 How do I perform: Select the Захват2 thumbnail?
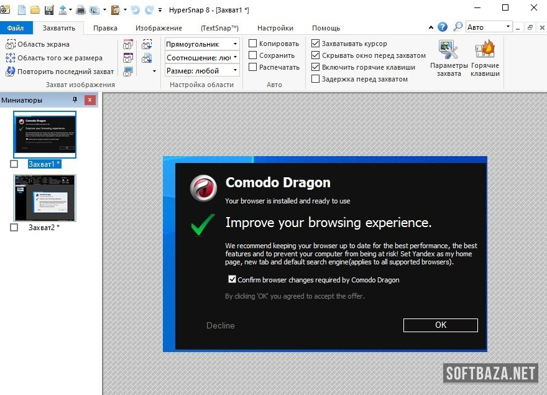(x=45, y=198)
